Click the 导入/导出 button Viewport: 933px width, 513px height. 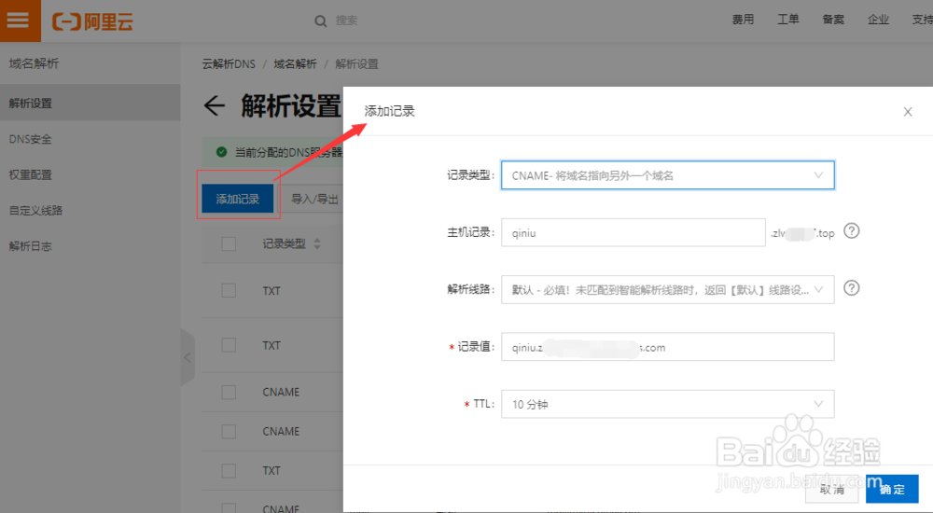point(314,199)
